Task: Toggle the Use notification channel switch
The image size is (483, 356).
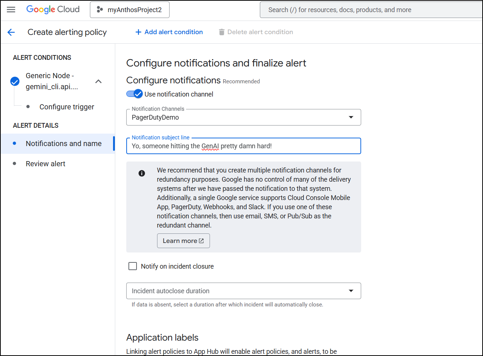Action: click(x=134, y=94)
